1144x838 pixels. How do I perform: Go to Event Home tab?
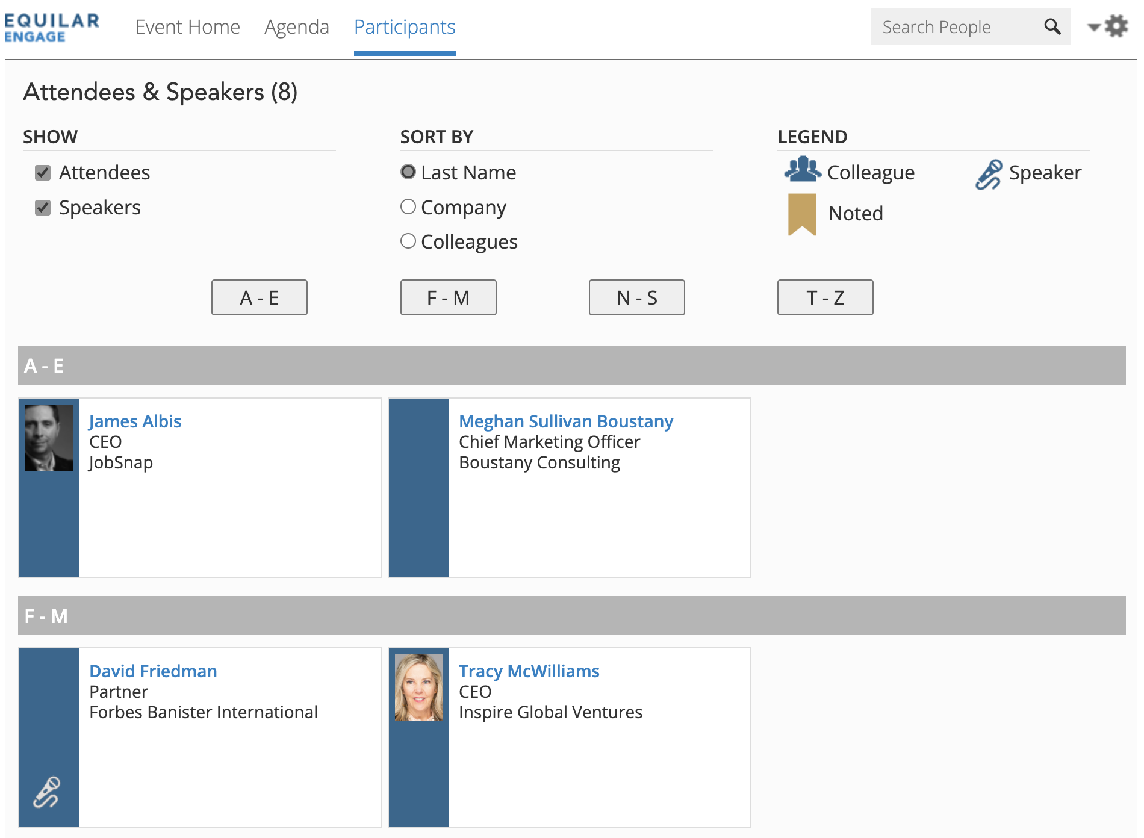[x=187, y=27]
